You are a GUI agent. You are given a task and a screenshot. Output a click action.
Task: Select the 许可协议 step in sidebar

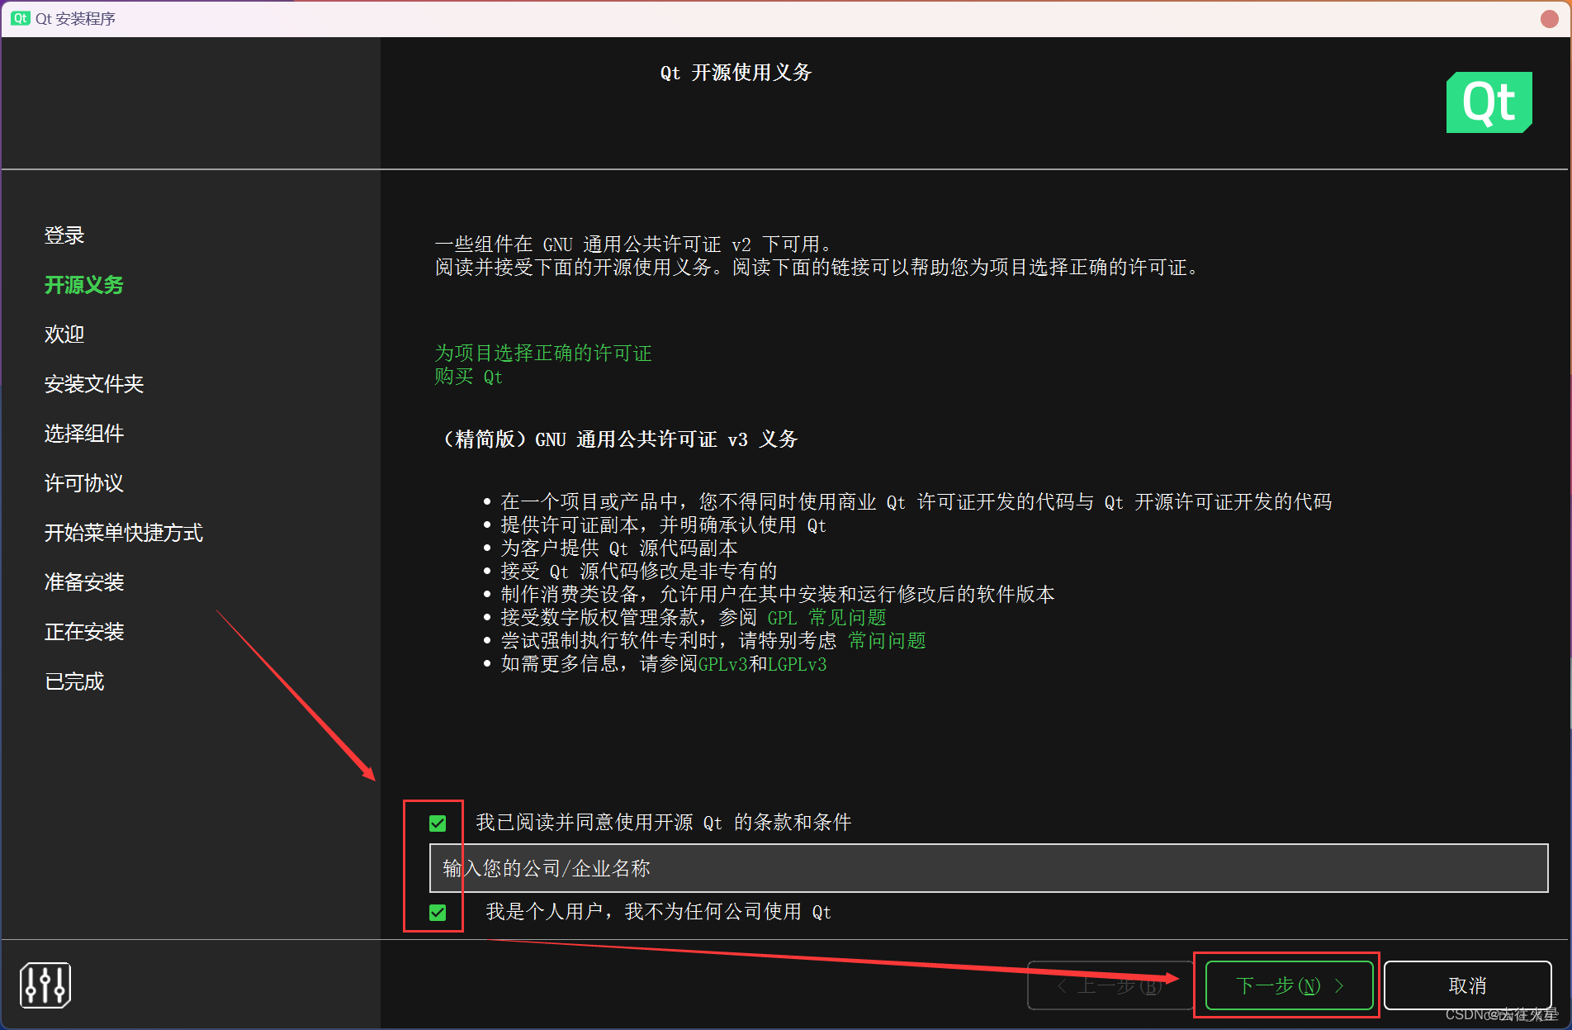coord(83,483)
